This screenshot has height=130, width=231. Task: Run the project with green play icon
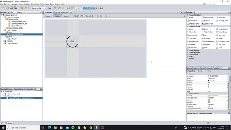pyautogui.click(x=64, y=8)
